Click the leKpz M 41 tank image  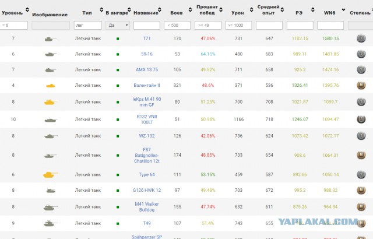(x=51, y=102)
